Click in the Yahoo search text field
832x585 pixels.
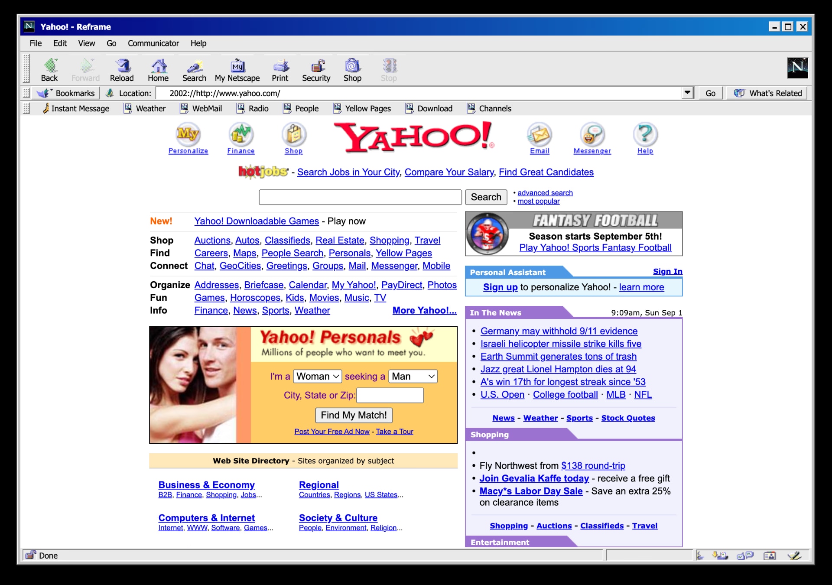click(x=360, y=197)
